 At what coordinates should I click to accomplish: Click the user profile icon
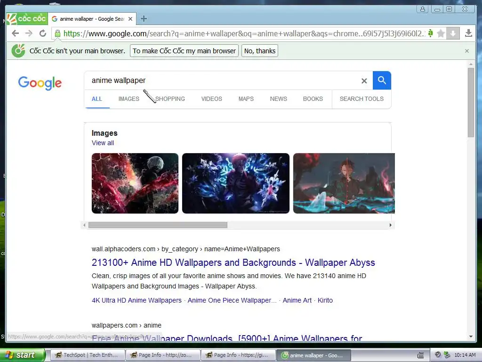click(423, 9)
